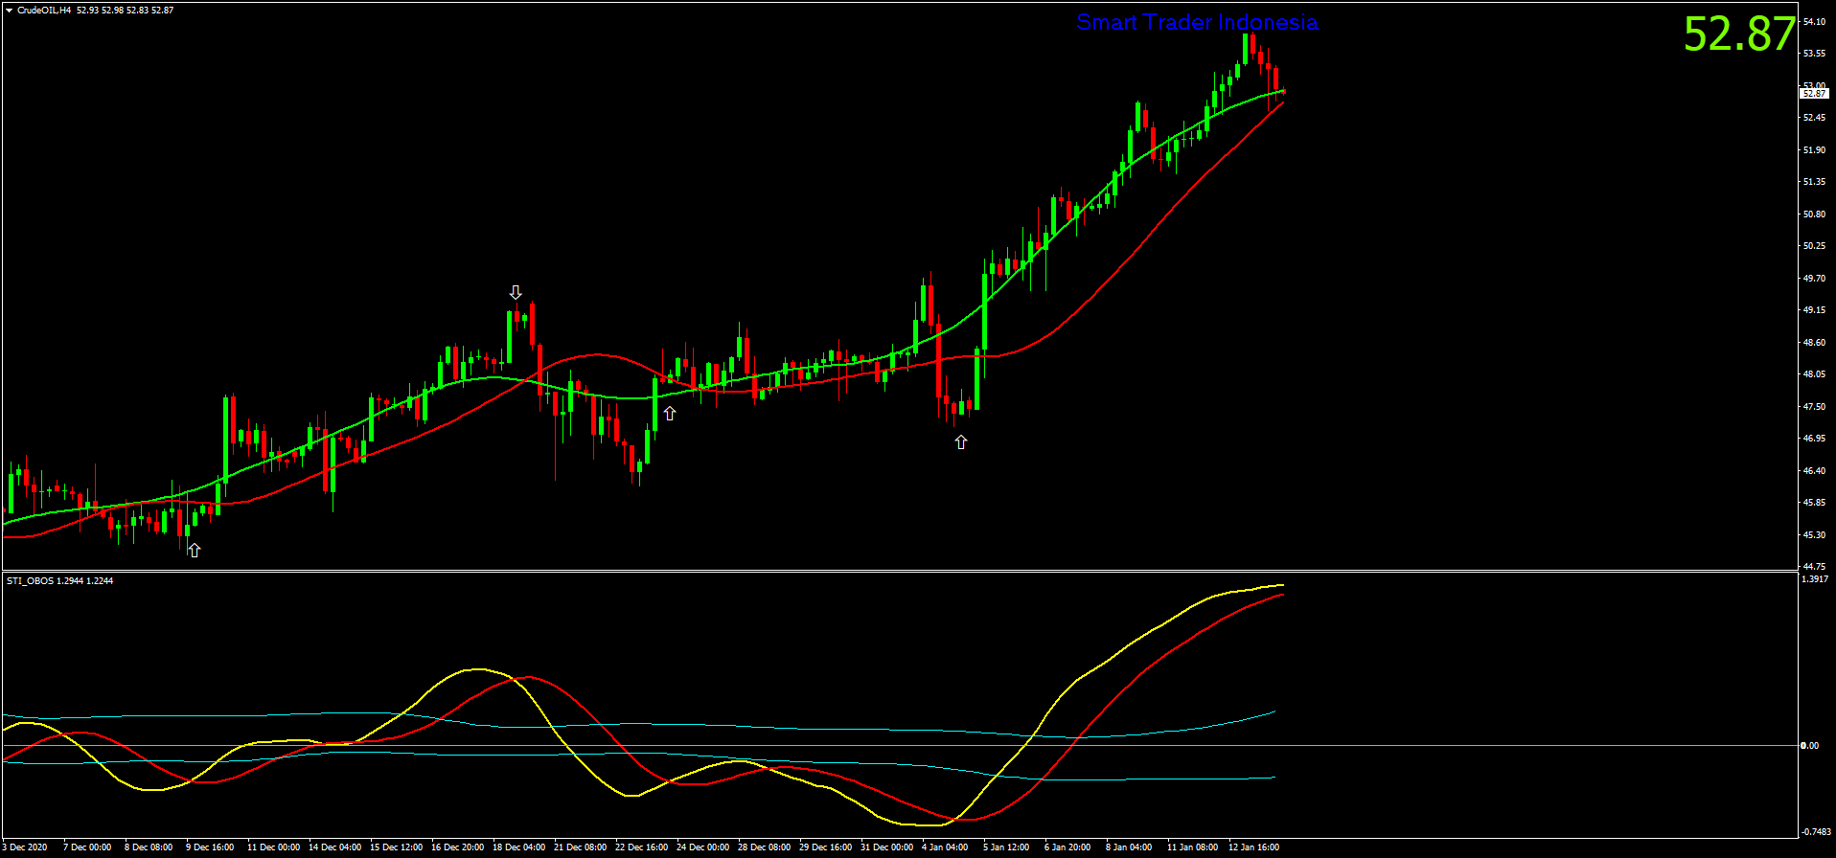Click the 50.80 price scale label
The height and width of the screenshot is (858, 1836).
point(1814,214)
